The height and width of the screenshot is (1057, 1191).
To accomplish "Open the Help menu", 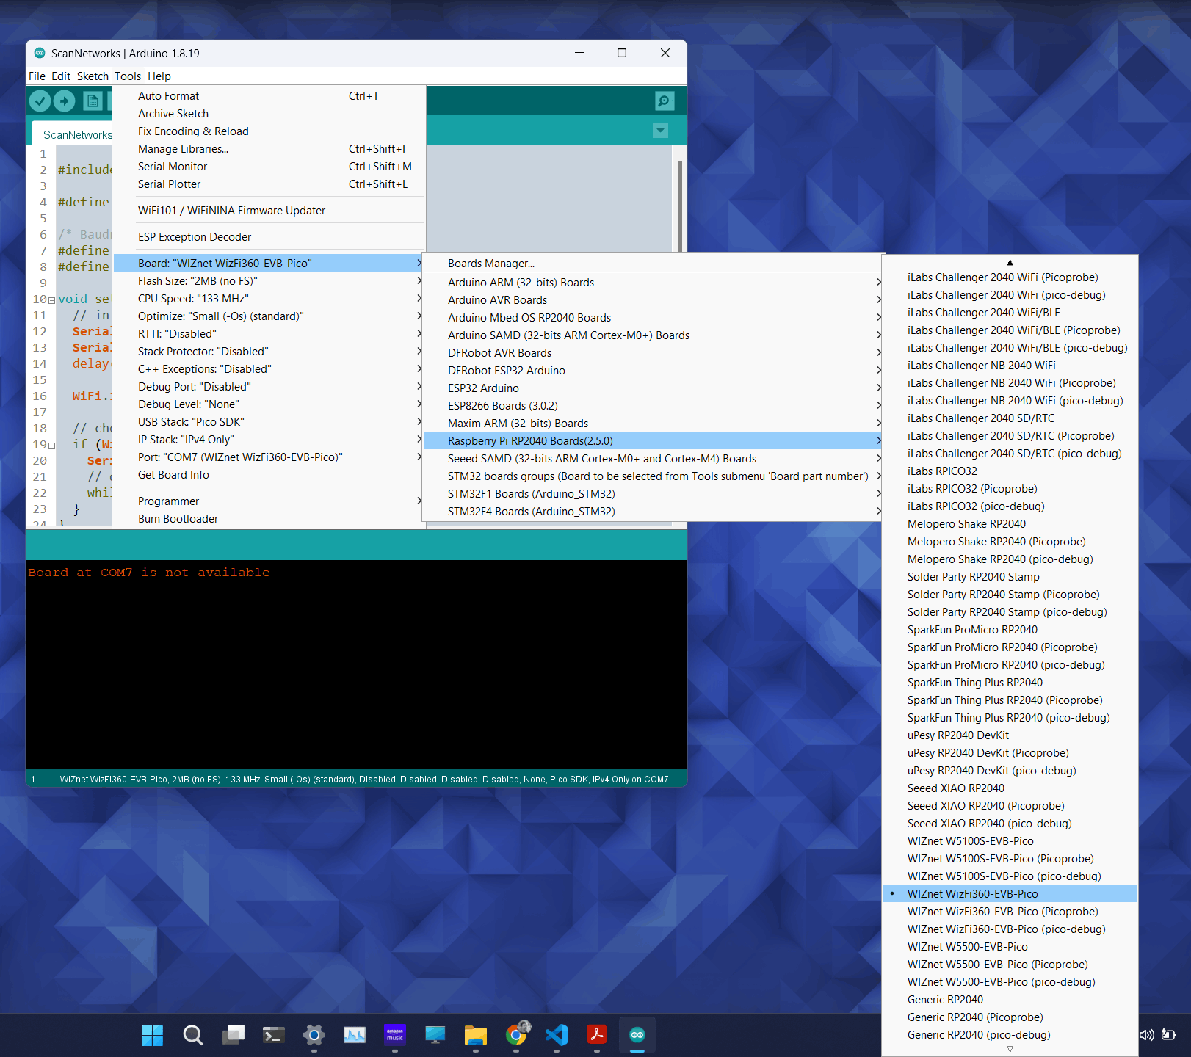I will coord(159,76).
